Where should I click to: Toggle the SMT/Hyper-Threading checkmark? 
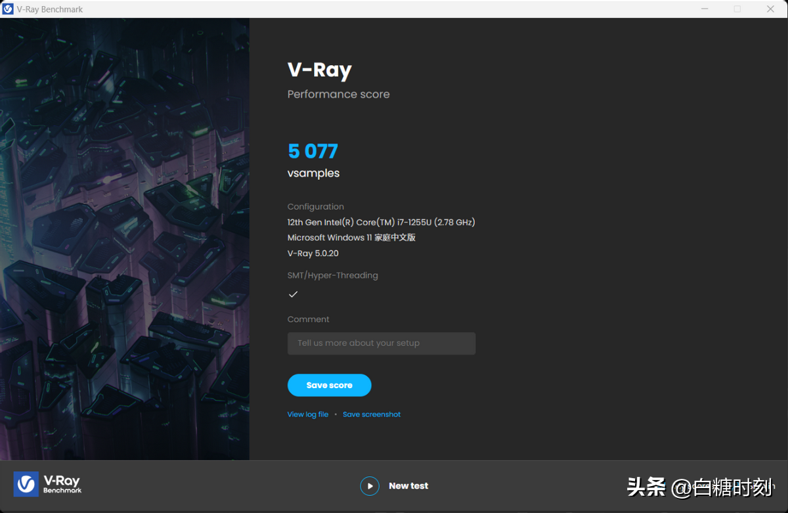294,294
